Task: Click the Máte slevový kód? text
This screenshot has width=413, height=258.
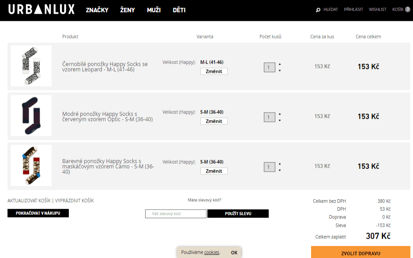Action: 204,200
